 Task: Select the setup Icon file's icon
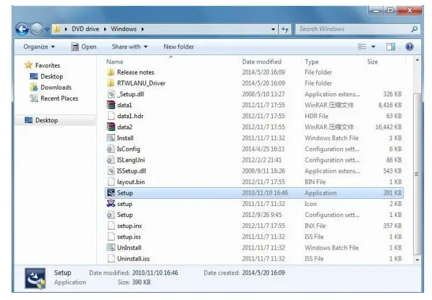click(111, 204)
